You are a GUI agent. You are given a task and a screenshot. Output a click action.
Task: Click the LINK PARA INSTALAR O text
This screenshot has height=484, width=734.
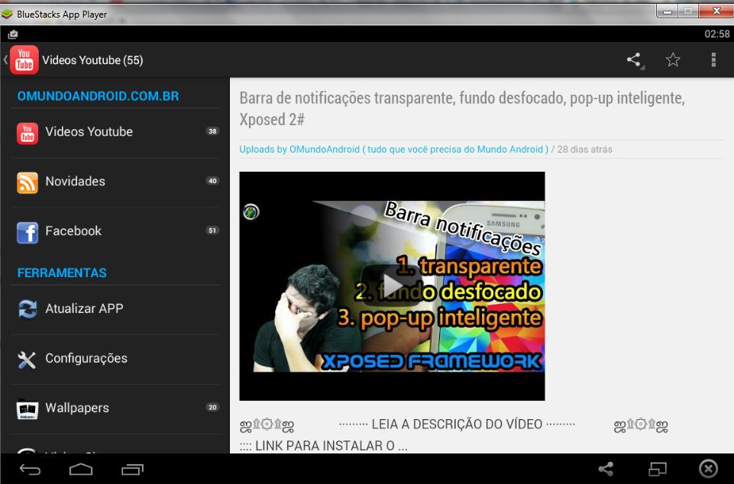point(325,446)
